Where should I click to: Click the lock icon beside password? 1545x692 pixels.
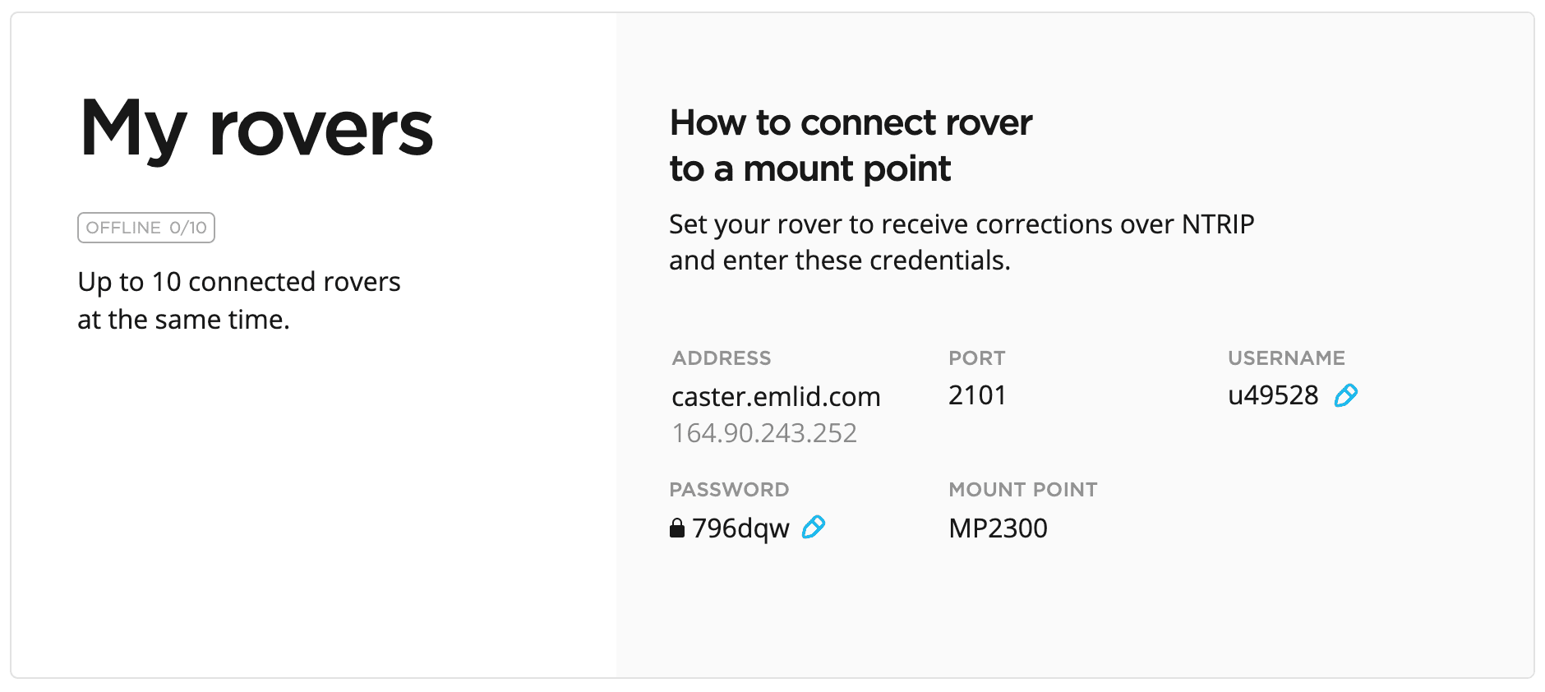click(676, 528)
